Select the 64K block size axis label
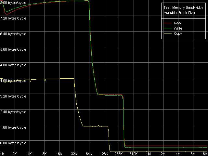Viewport: 208px width, 156px height. [x=89, y=153]
